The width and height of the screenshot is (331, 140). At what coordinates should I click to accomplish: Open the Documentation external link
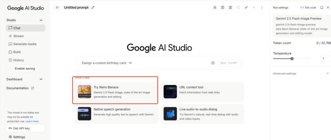20,88
